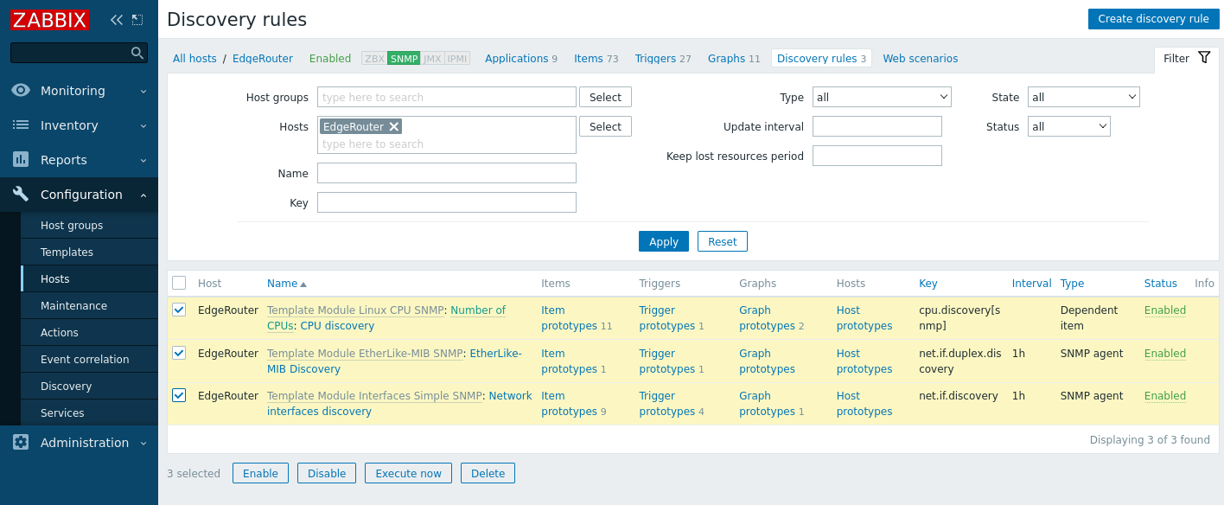Uncheck the CPU discovery row checkbox
Viewport: 1224px width, 505px height.
[179, 310]
